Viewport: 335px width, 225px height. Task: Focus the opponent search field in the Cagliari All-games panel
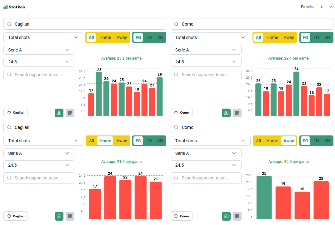[x=39, y=75]
